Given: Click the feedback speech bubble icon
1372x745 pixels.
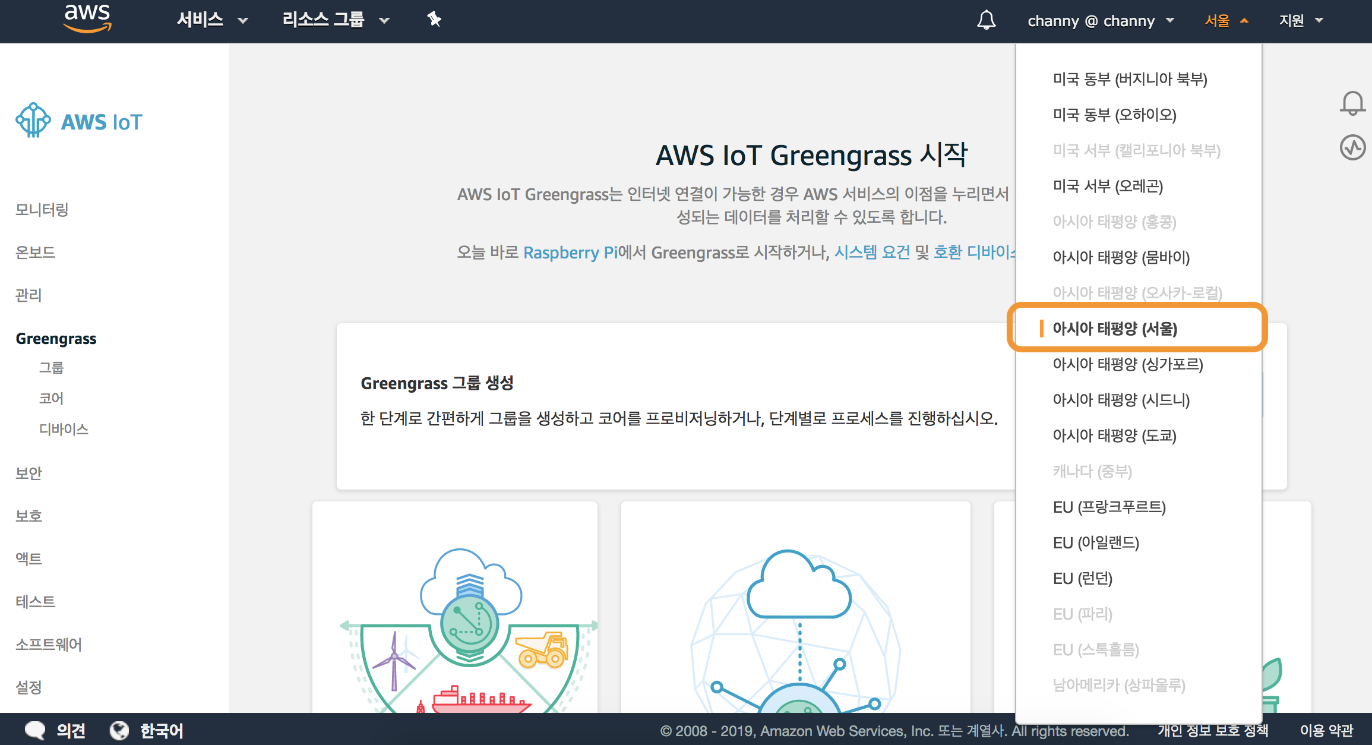Looking at the screenshot, I should pos(35,730).
